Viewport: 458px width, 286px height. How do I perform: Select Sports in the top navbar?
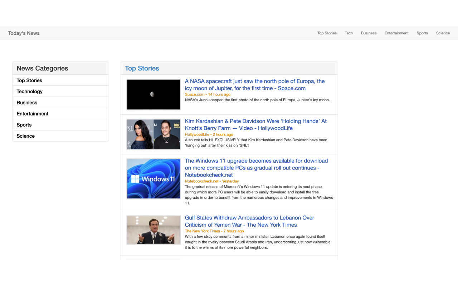[x=422, y=33]
